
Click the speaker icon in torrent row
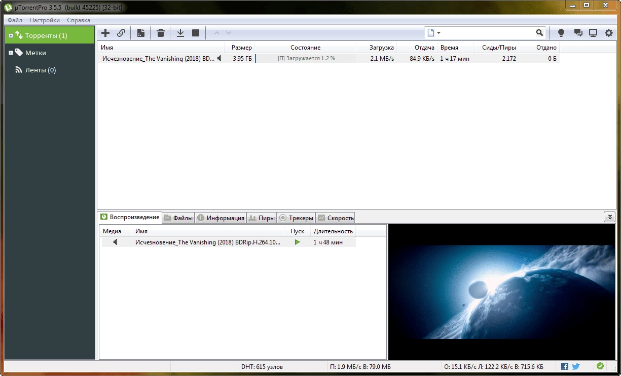220,59
